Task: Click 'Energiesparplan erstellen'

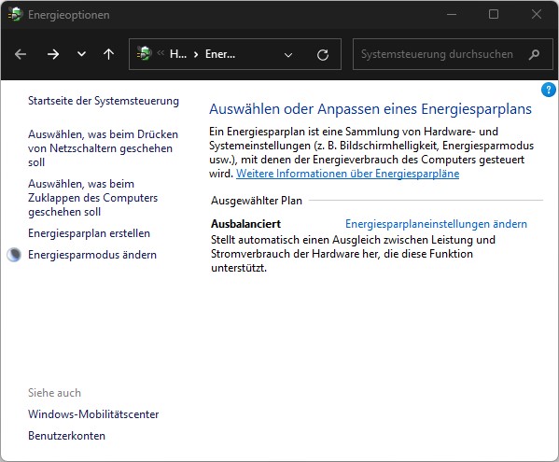Action: coord(90,233)
